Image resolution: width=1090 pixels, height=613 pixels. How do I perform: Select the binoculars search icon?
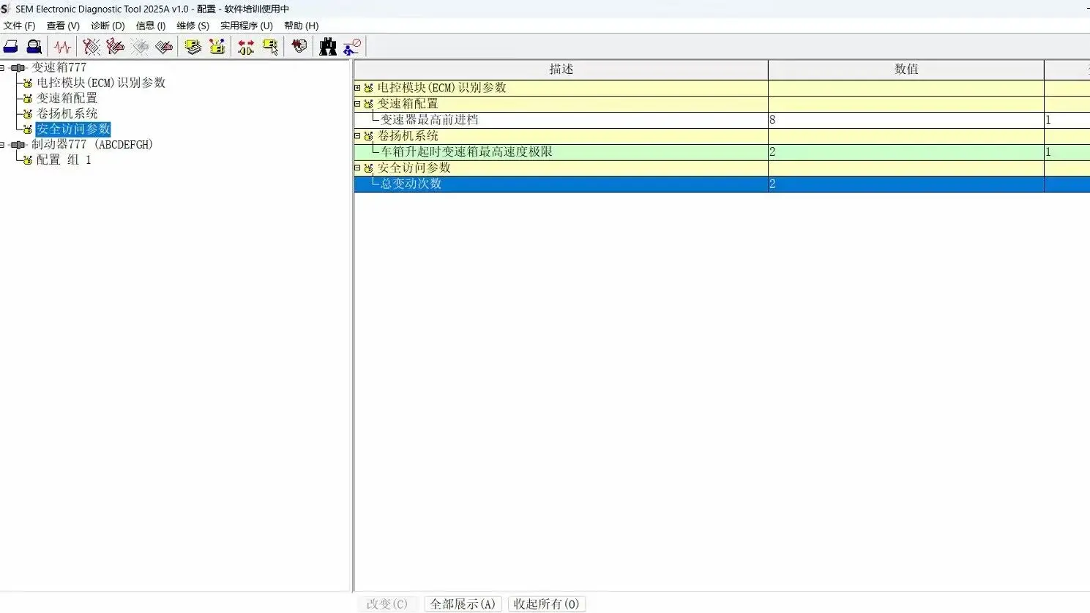[328, 46]
